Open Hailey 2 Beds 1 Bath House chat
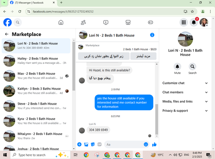This screenshot has width=215, height=159. [x=36, y=61]
